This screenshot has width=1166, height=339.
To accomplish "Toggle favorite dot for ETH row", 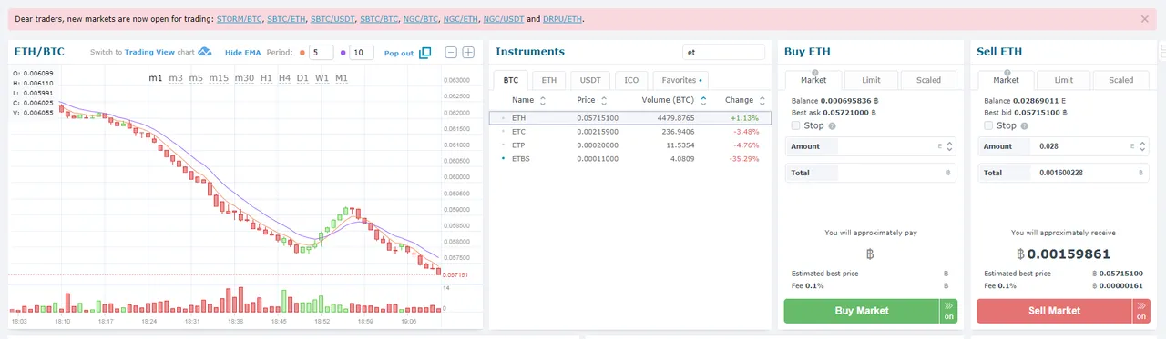I will click(x=502, y=118).
